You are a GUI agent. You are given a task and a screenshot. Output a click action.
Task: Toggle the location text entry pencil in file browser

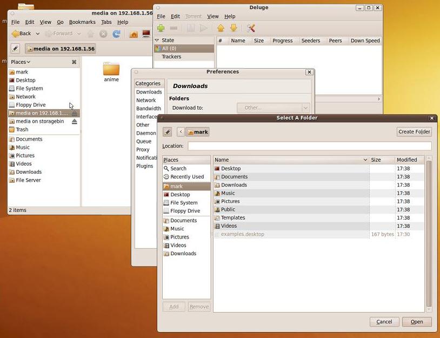pyautogui.click(x=16, y=49)
